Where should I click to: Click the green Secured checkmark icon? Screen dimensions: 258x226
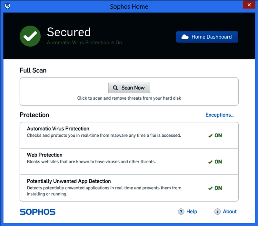click(30, 36)
